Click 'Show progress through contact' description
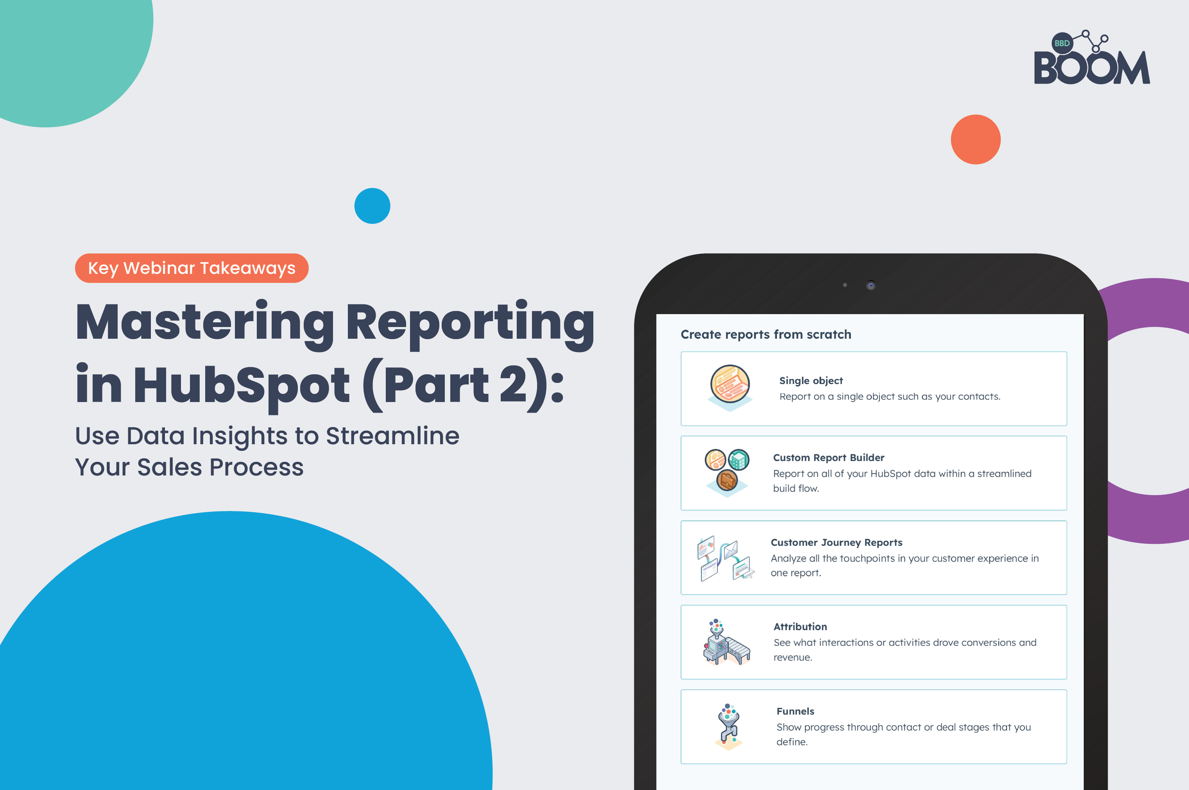 coord(904,735)
